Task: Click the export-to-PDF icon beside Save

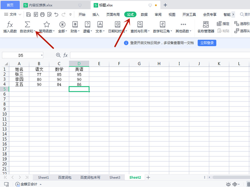Action: point(35,15)
